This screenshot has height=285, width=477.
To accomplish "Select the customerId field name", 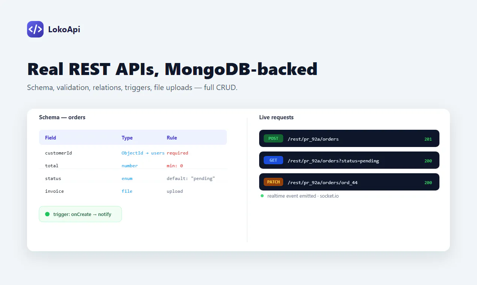I will 59,153.
